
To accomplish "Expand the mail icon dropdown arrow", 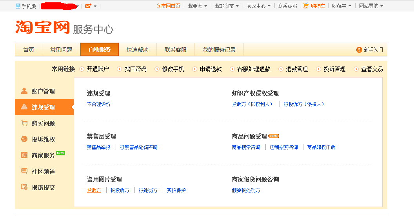I will [95, 6].
